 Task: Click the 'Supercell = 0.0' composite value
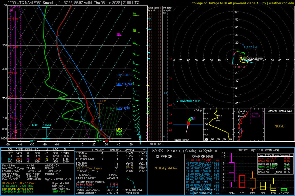click(60, 183)
